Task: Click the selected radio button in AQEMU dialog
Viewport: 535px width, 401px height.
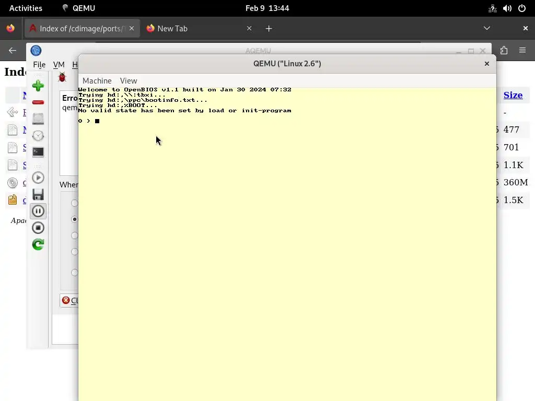Action: pyautogui.click(x=74, y=219)
